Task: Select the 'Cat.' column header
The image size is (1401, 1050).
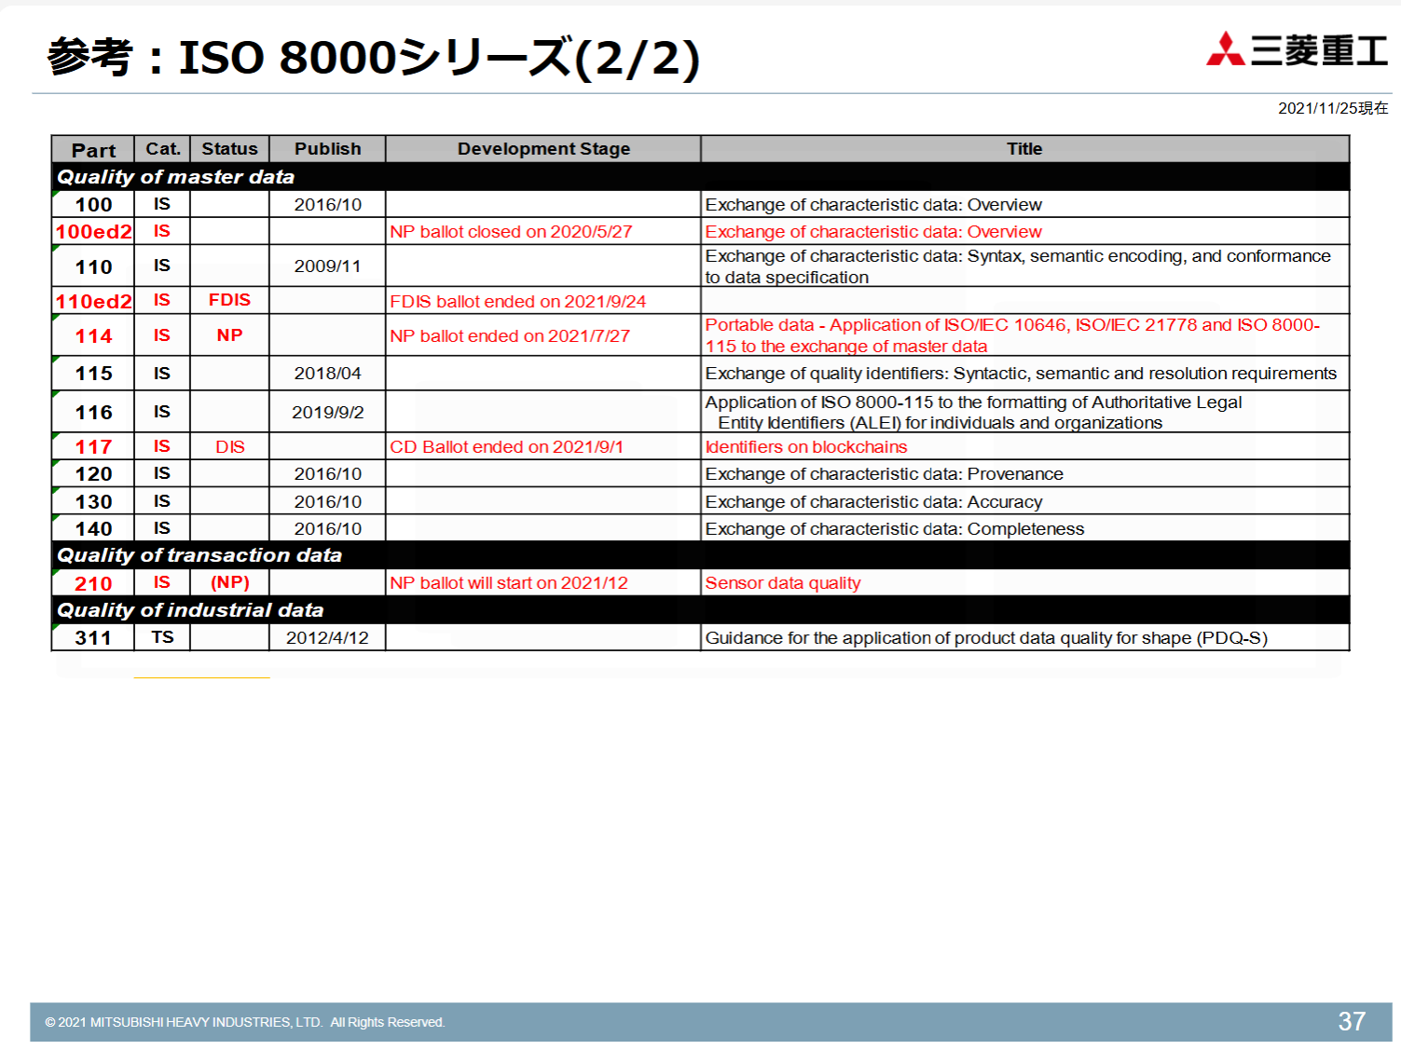Action: (162, 149)
